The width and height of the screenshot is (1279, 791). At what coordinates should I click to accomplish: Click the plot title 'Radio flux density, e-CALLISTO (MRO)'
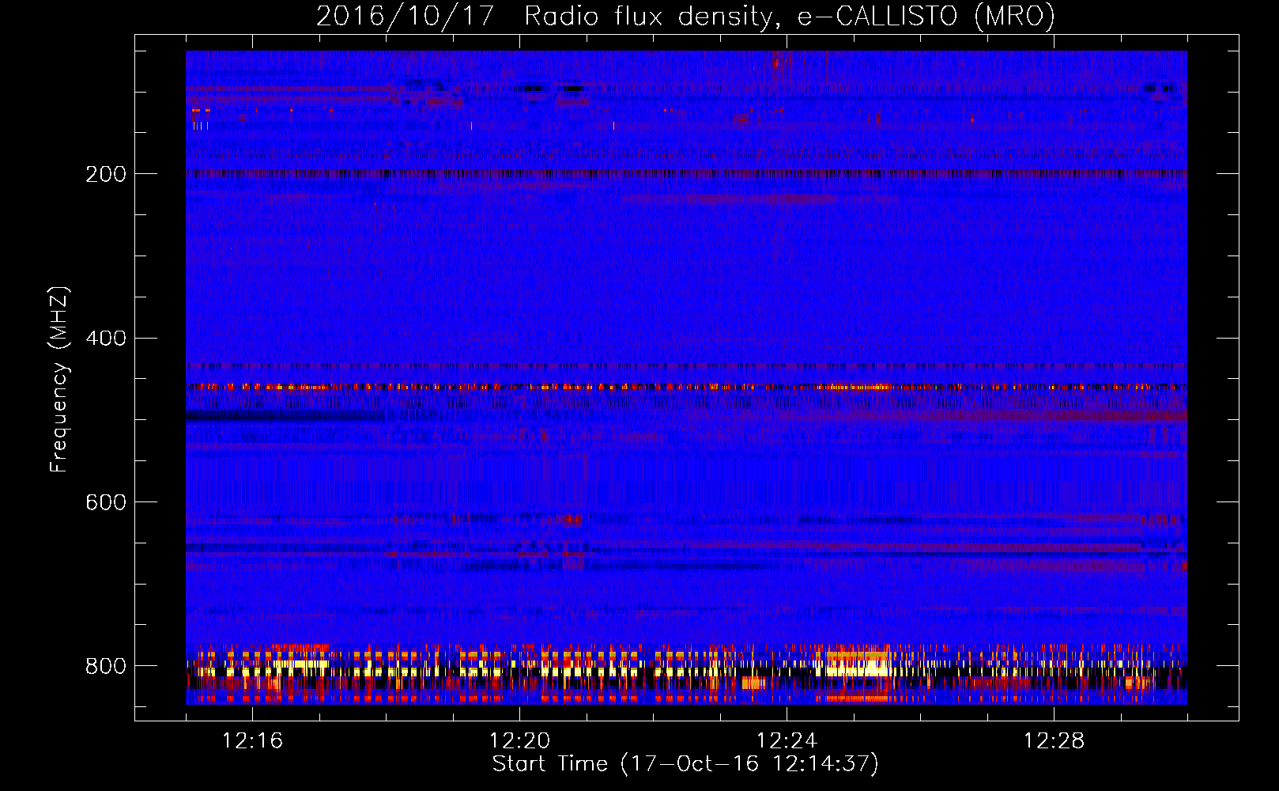click(x=790, y=16)
